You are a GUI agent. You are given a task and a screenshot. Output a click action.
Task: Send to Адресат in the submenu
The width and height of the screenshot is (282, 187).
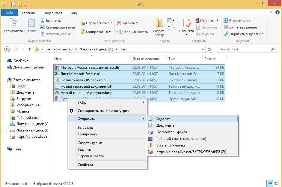click(192, 119)
